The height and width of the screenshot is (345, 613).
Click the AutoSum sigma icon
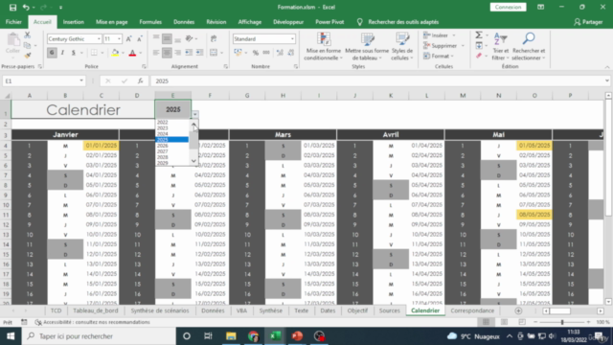click(479, 35)
